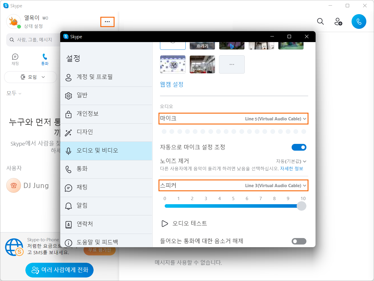374x281 pixels.
Task: Select the office interior background thumbnail
Action: (x=202, y=64)
